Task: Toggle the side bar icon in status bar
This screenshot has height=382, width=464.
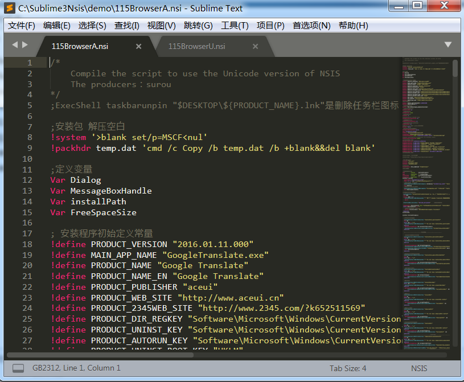Action: 18,368
